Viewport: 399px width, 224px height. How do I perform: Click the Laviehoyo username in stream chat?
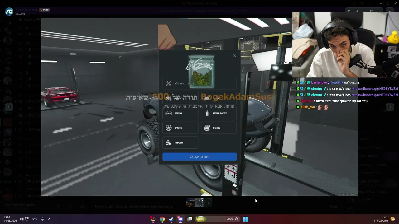(319, 83)
